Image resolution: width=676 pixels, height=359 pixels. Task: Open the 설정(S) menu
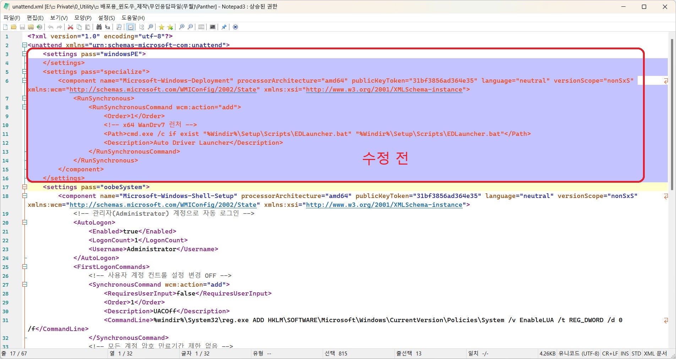pos(107,18)
